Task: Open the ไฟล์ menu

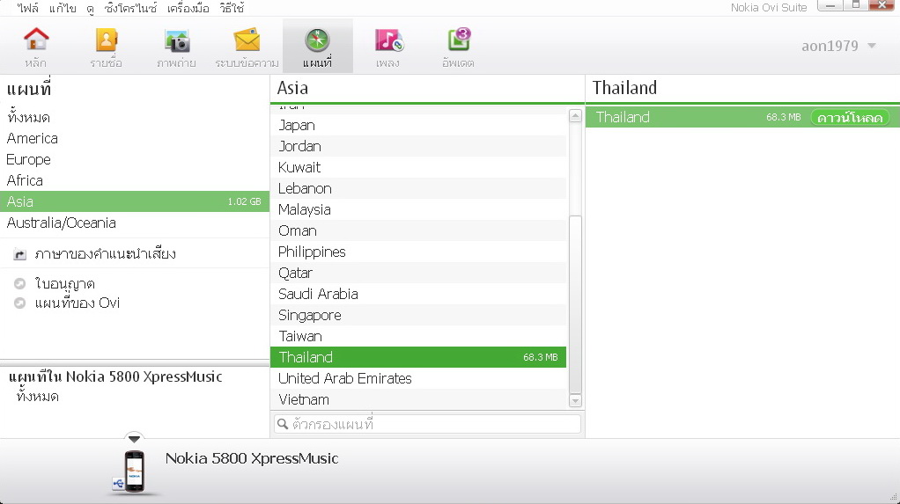Action: click(x=27, y=8)
